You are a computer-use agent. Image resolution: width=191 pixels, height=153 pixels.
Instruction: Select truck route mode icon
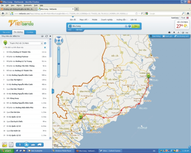coord(39,145)
